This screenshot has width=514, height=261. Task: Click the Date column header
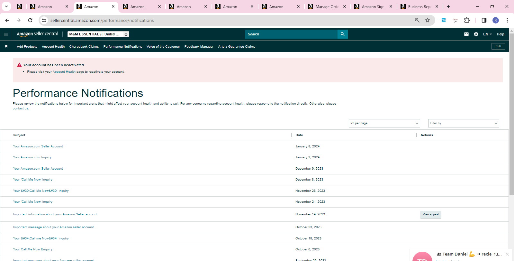299,135
